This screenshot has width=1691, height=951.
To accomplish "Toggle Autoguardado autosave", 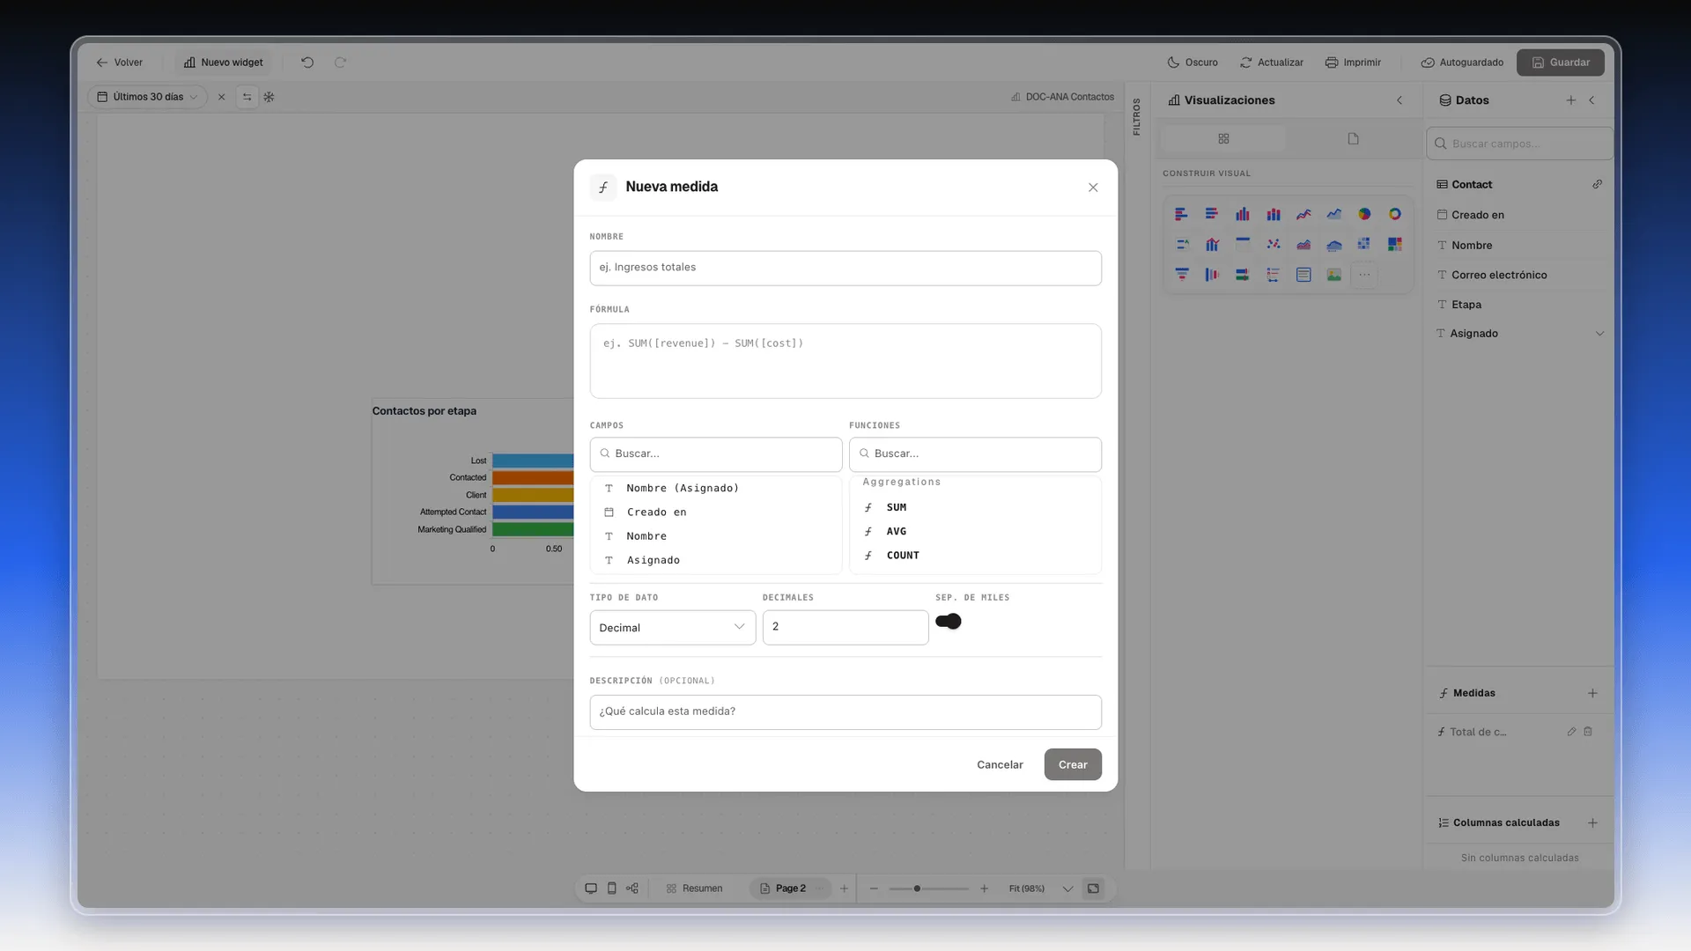I will tap(1462, 63).
